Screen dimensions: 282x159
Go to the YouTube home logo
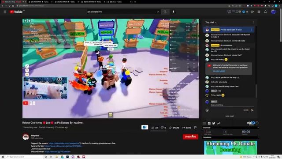16,12
